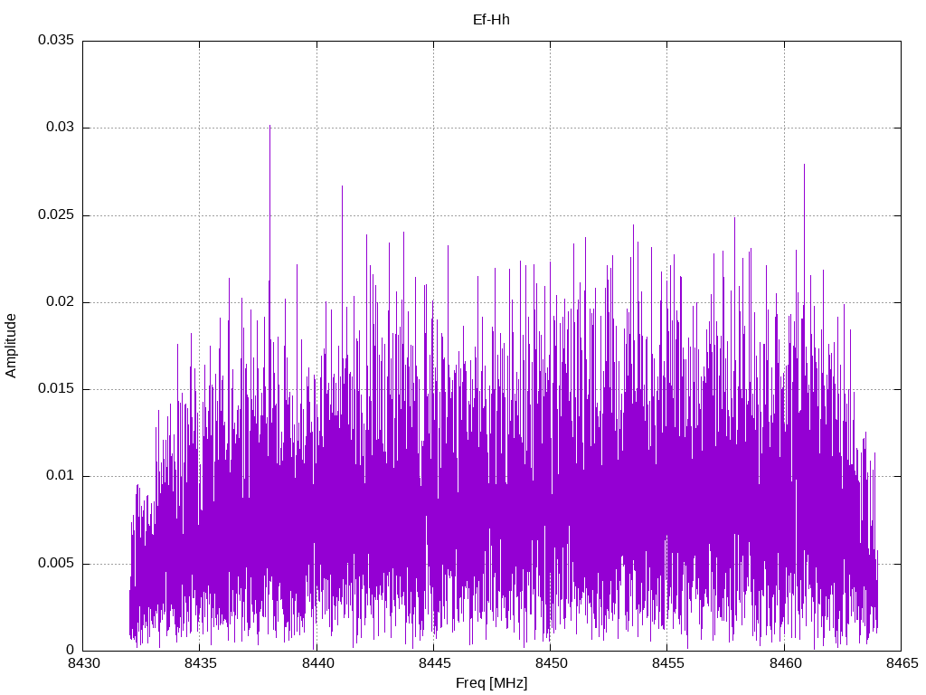Image resolution: width=926 pixels, height=695 pixels.
Task: Click the y-axis tick label 0.03
Action: pyautogui.click(x=61, y=127)
